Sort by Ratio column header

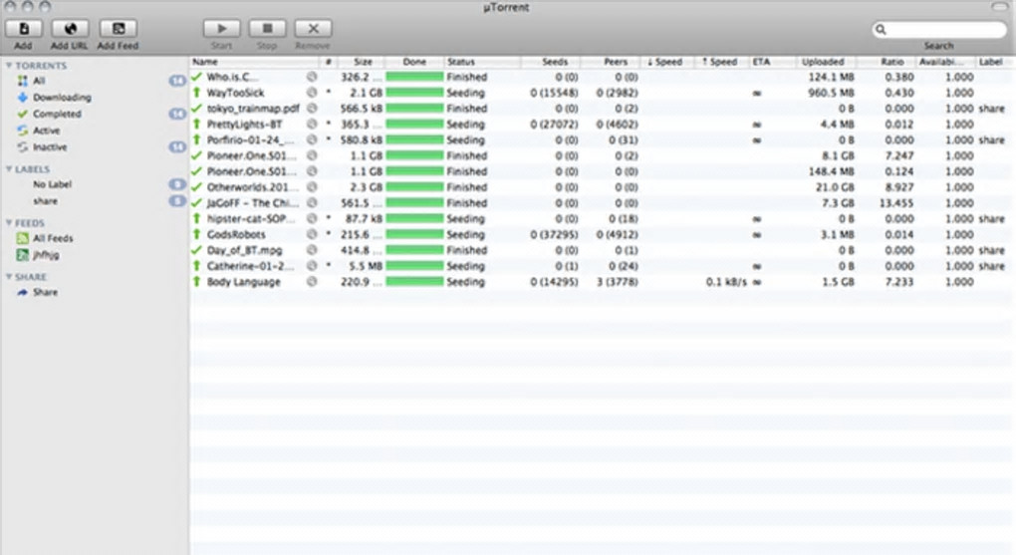point(887,62)
